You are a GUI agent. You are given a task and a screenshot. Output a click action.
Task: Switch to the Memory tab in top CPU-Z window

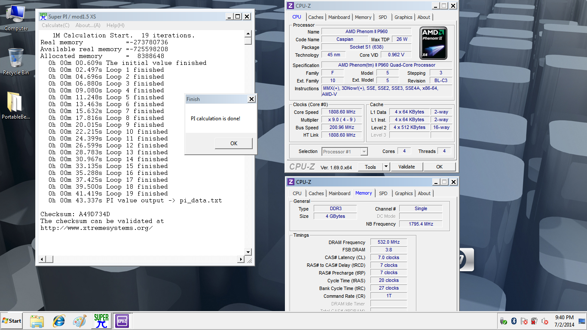(363, 17)
